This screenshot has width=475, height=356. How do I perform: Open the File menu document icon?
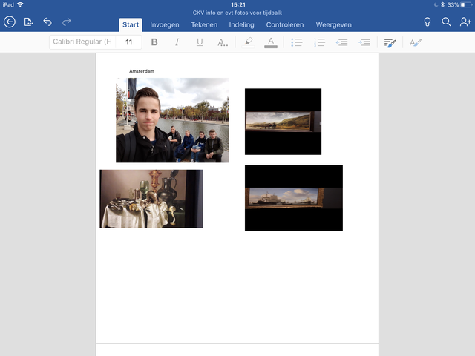coord(28,22)
